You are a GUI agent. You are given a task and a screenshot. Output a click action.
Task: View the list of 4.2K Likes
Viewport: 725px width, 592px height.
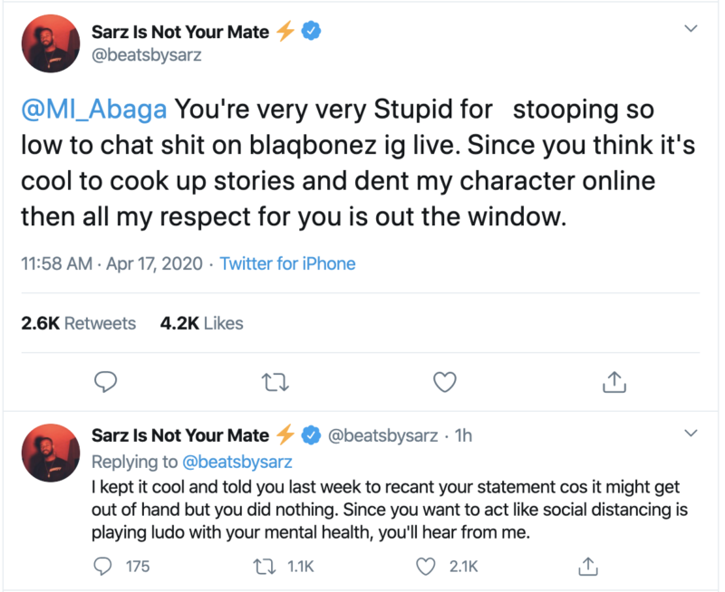tap(201, 323)
